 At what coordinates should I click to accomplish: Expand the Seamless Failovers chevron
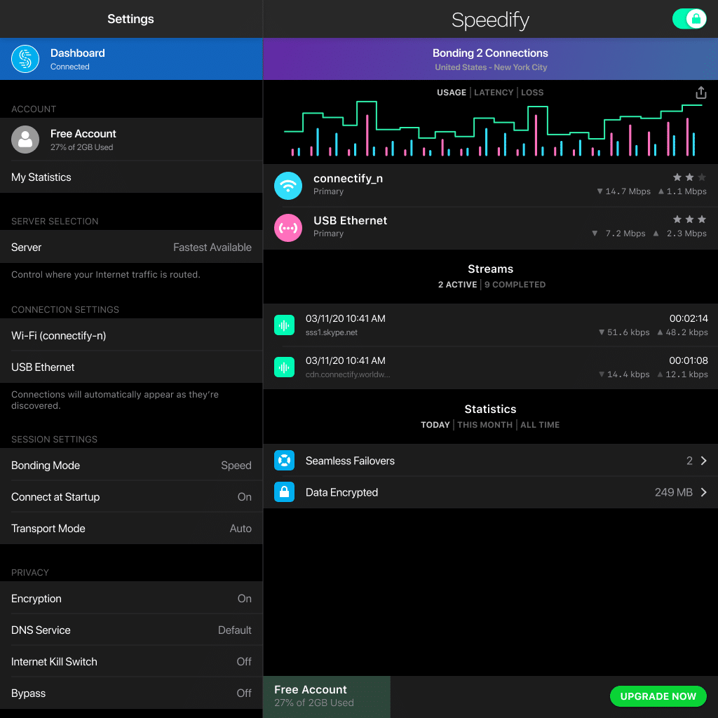(x=703, y=461)
